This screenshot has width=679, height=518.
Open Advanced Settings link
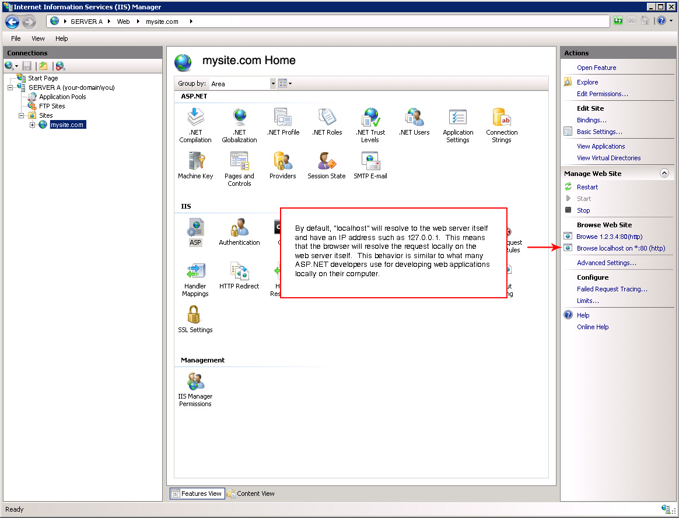[x=606, y=263]
